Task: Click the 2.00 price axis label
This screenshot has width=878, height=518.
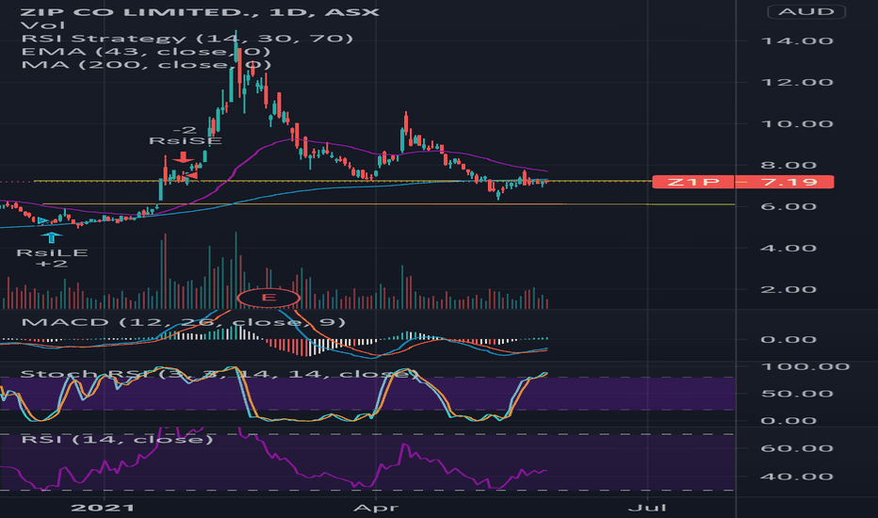Action: point(788,289)
